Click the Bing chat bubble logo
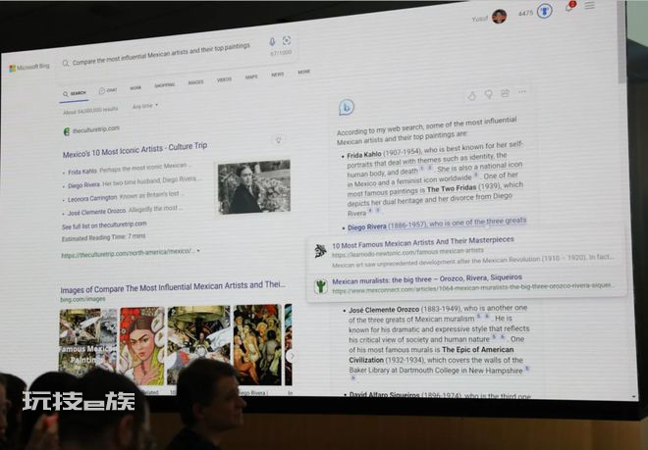Viewport: 648px width, 450px height. coord(347,107)
